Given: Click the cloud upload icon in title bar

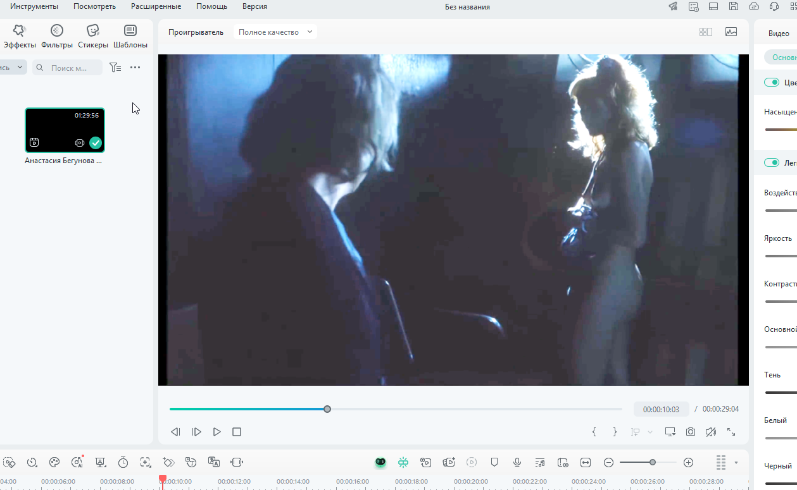Looking at the screenshot, I should 754,6.
